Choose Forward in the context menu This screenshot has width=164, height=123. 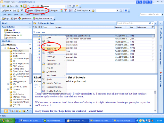[x=53, y=53]
